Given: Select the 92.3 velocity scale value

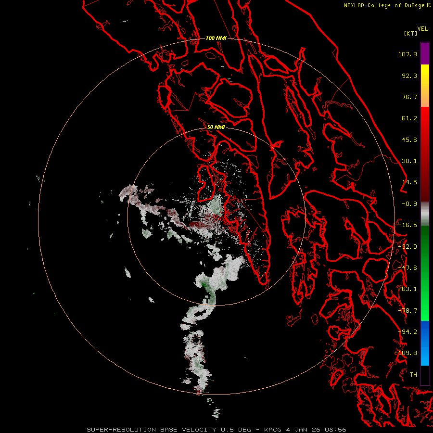Looking at the screenshot, I should coord(409,76).
